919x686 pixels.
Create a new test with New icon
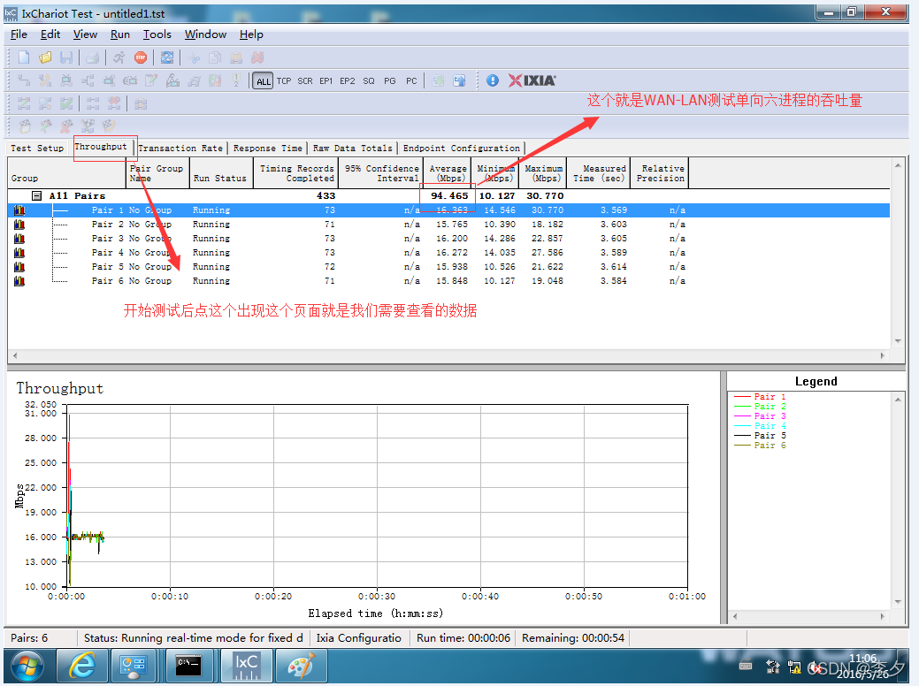24,57
